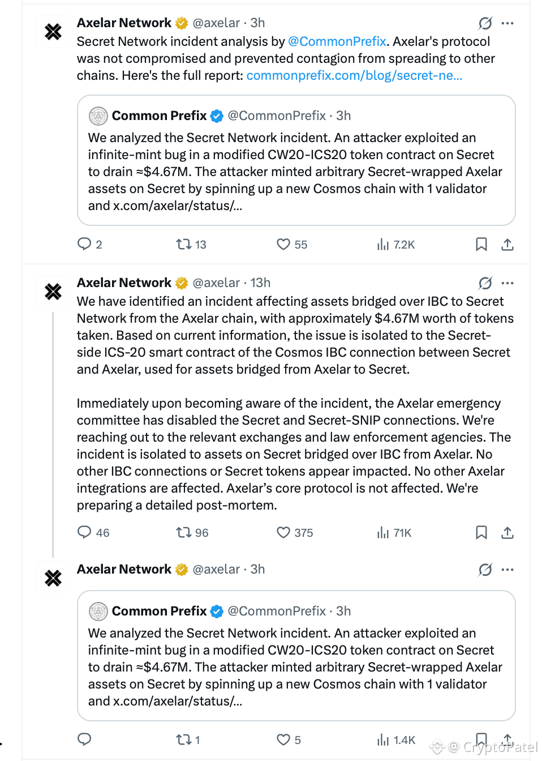Open Axelar Network profile from 13h tweet
The width and height of the screenshot is (542, 761).
124,283
